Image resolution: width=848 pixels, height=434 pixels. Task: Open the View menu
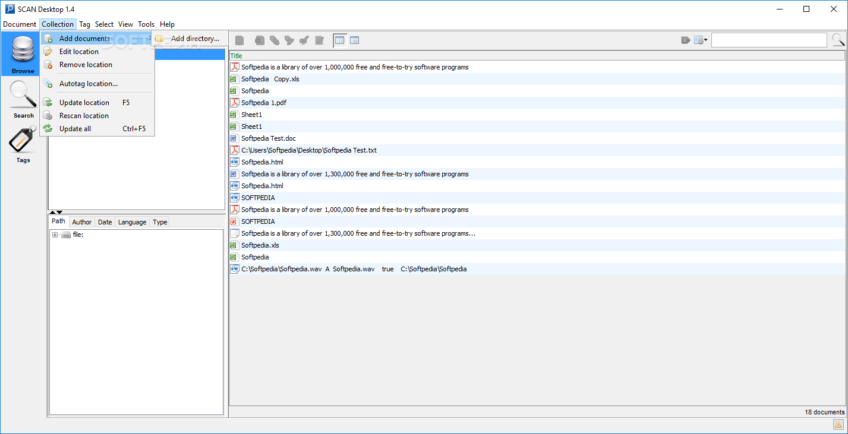pos(125,24)
